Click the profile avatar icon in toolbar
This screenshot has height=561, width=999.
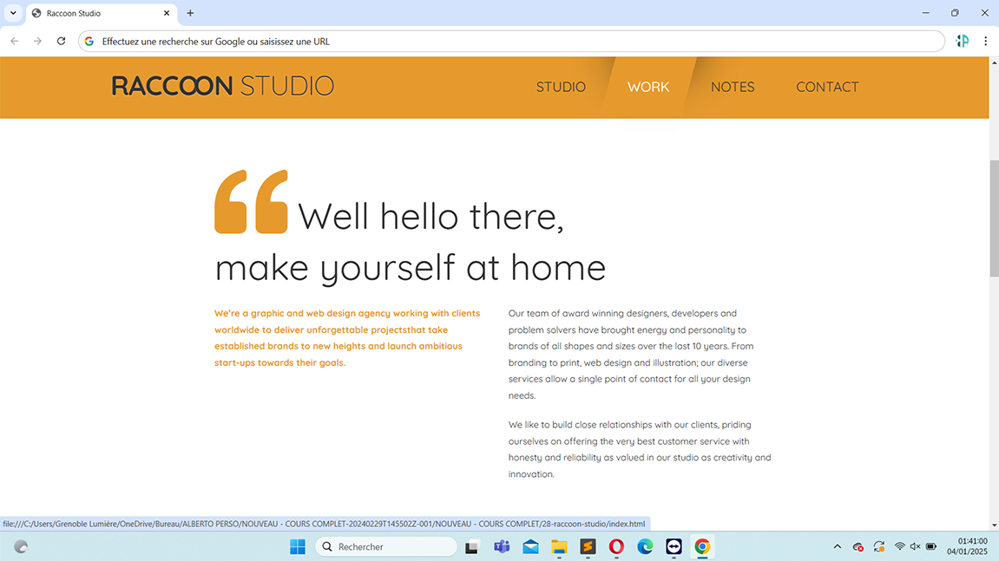962,41
